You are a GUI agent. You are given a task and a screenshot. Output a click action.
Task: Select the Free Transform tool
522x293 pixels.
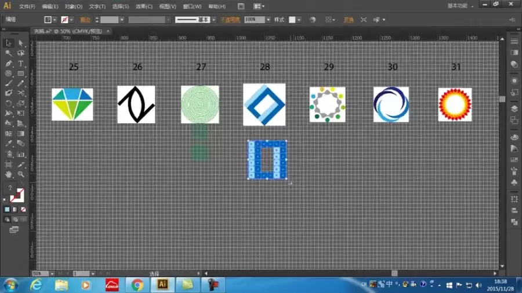point(21,113)
